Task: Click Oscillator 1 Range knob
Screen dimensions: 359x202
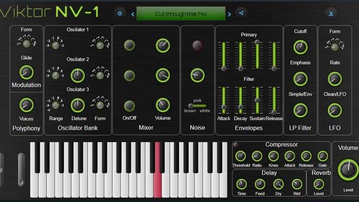Action: [56, 45]
